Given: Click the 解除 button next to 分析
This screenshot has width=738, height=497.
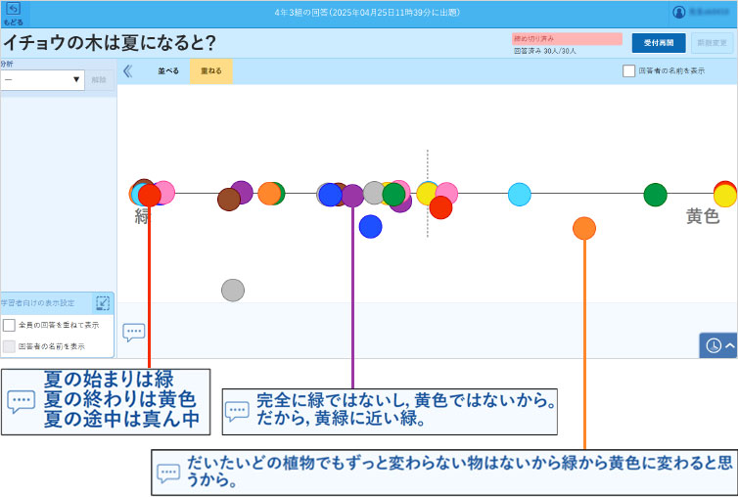Looking at the screenshot, I should click(99, 79).
